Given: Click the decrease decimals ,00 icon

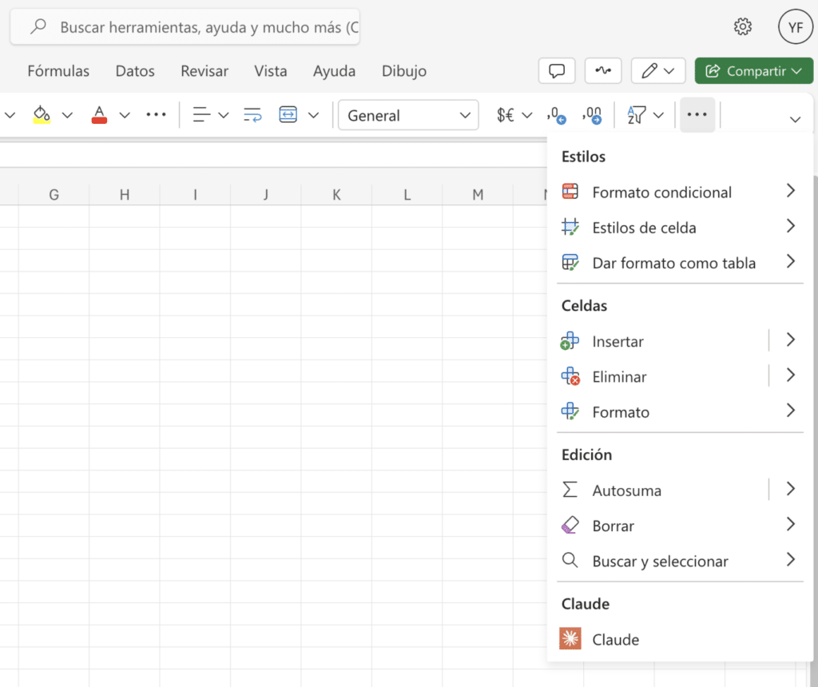Looking at the screenshot, I should [x=593, y=115].
